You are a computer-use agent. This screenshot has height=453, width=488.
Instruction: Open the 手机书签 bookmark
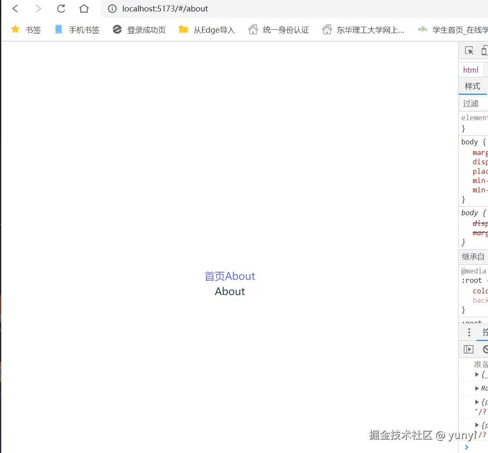77,30
